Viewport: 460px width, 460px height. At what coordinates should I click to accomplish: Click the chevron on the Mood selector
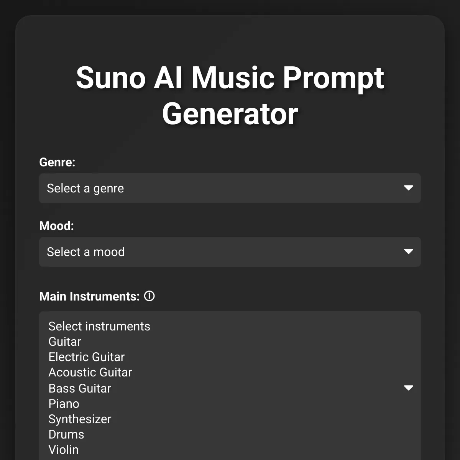point(409,252)
